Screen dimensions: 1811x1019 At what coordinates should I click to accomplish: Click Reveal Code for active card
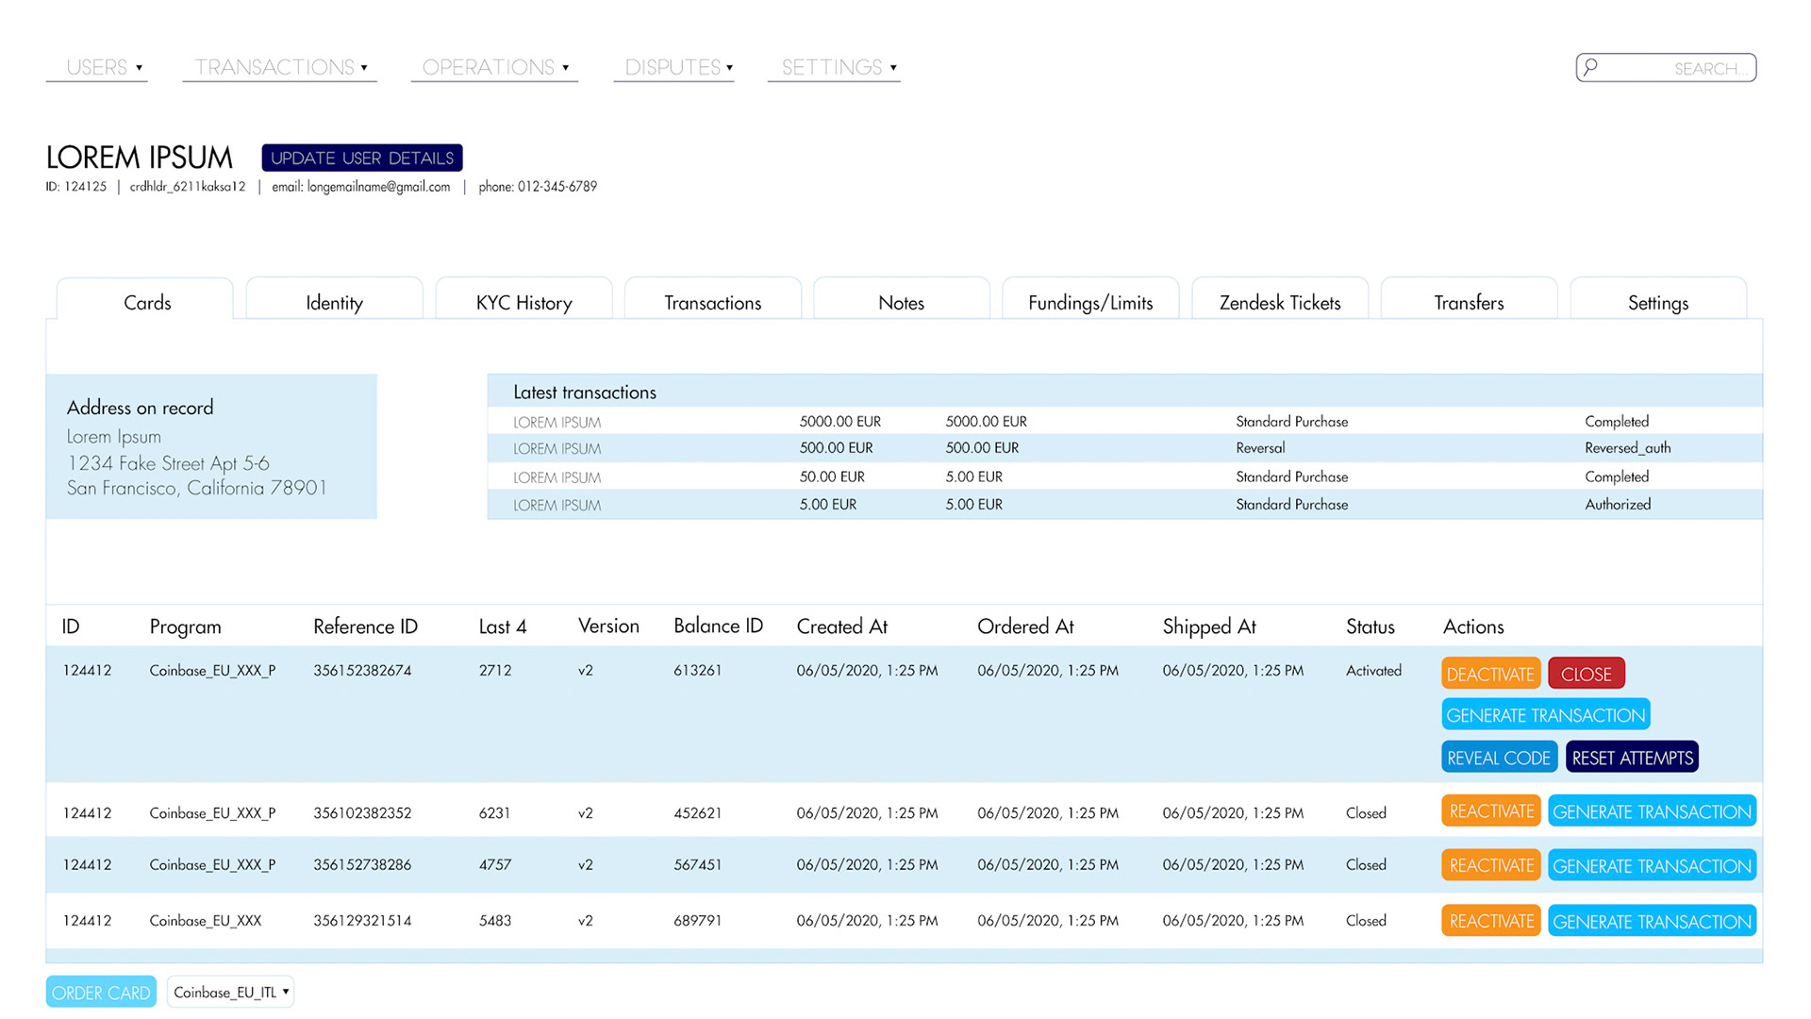pos(1498,758)
